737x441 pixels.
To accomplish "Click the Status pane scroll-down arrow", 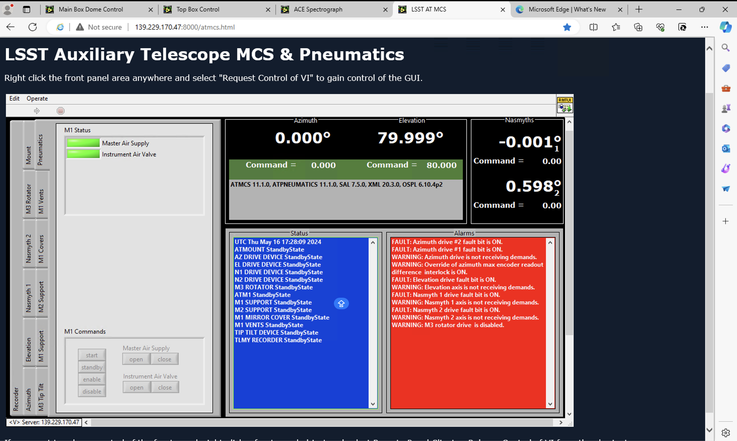I will coord(373,404).
